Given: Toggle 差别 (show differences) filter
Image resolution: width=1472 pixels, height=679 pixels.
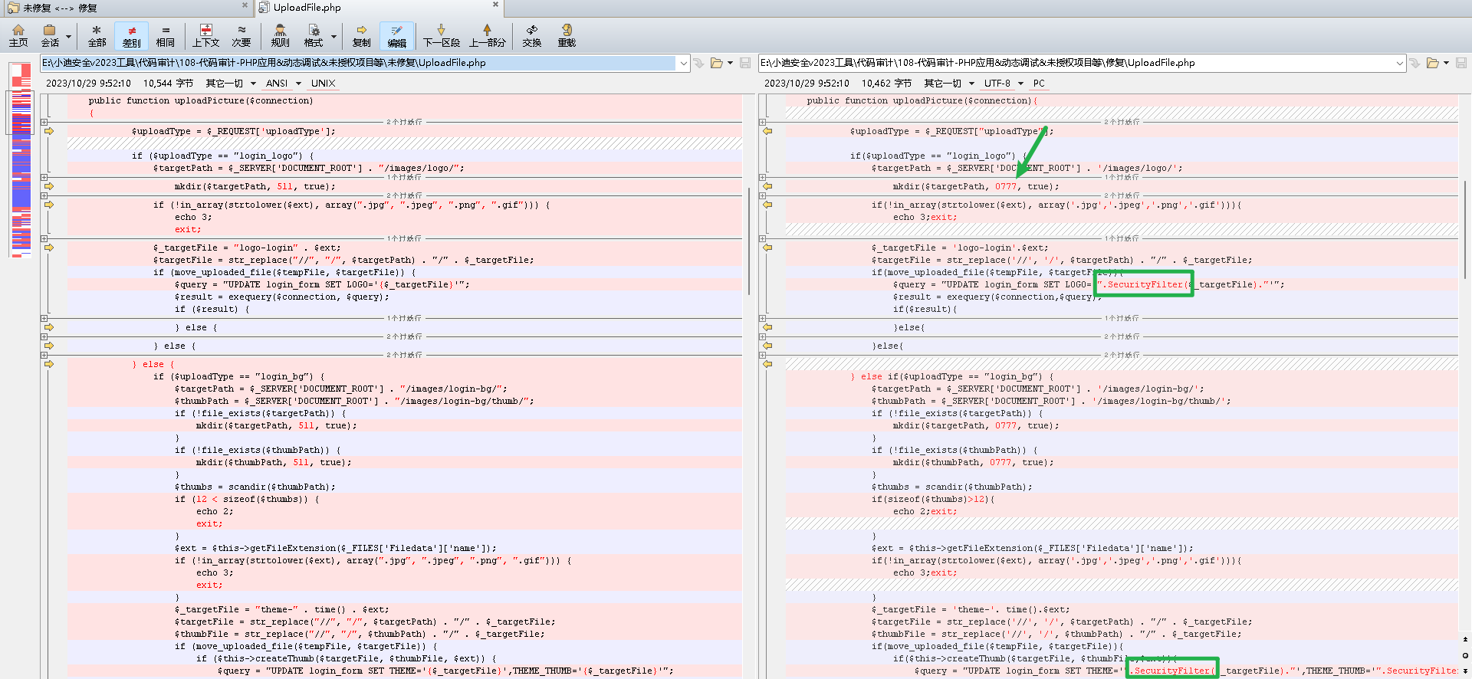Looking at the screenshot, I should [131, 35].
